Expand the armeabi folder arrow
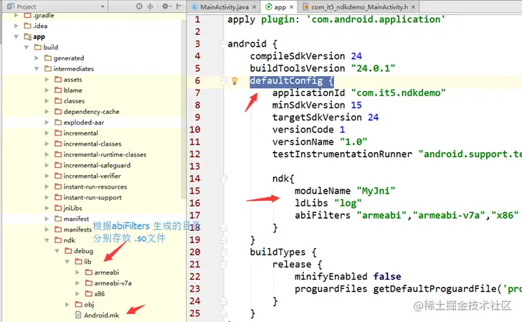Image resolution: width=522 pixels, height=322 pixels. [x=77, y=272]
